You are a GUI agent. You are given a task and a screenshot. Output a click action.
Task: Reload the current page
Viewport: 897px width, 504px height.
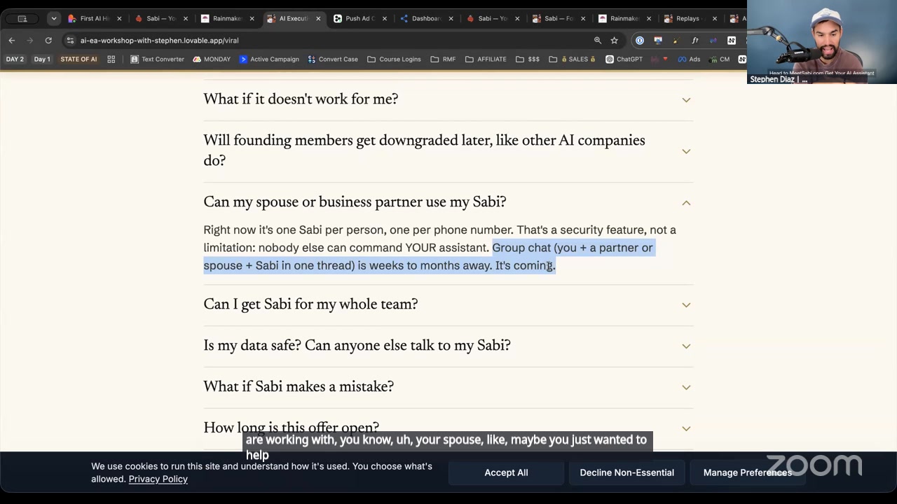(x=48, y=41)
